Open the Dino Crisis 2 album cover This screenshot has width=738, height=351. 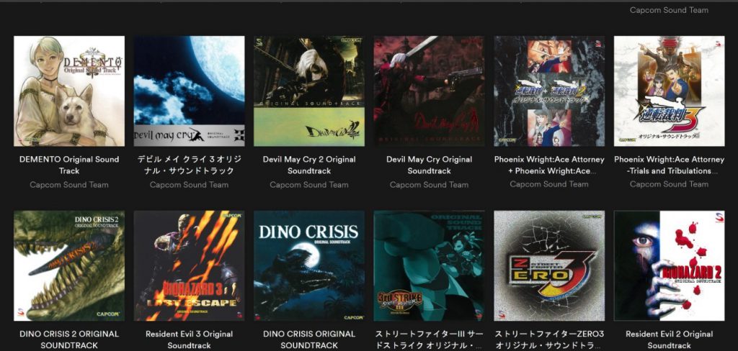click(69, 266)
